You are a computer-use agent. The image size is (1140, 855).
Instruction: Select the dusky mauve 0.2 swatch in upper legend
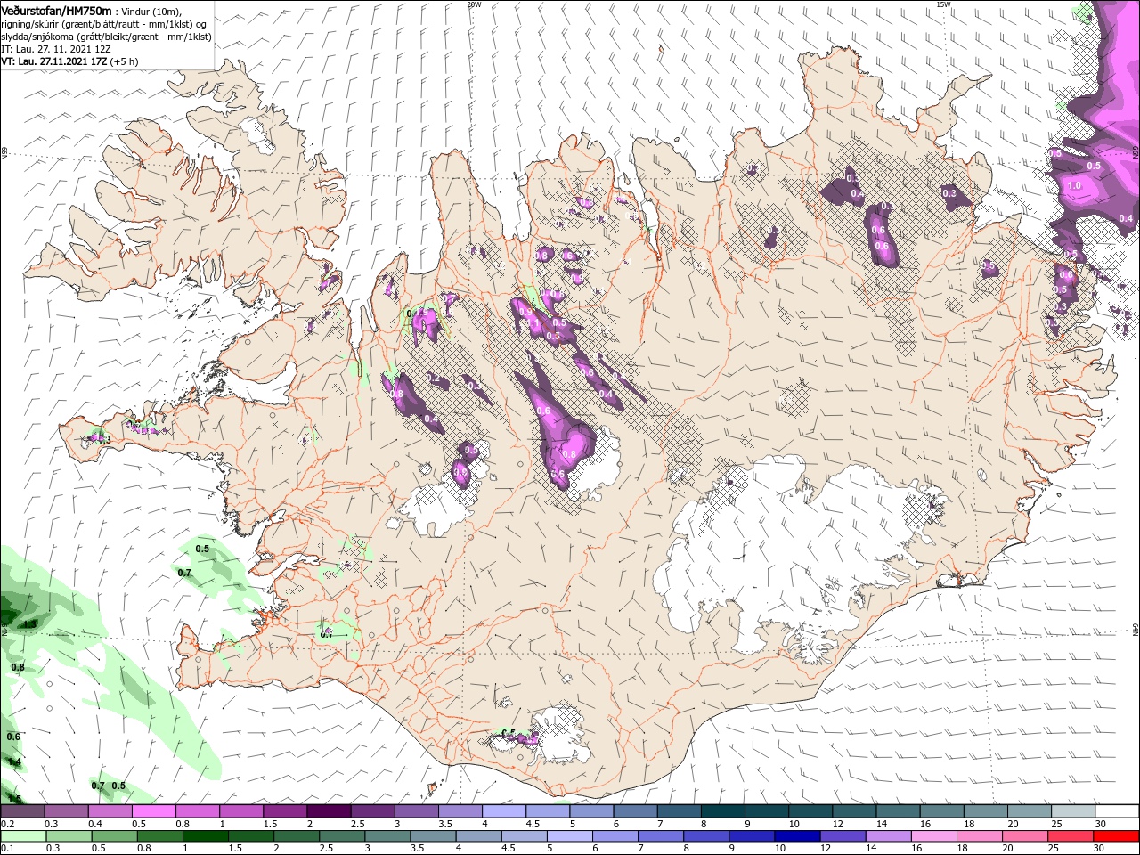[22, 811]
